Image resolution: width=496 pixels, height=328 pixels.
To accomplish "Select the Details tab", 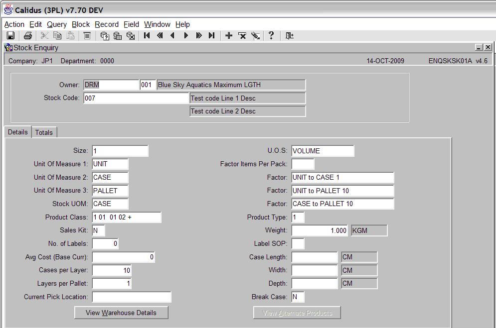I will [18, 132].
